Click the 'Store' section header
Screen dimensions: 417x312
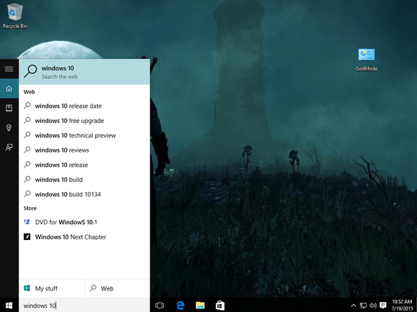click(30, 208)
